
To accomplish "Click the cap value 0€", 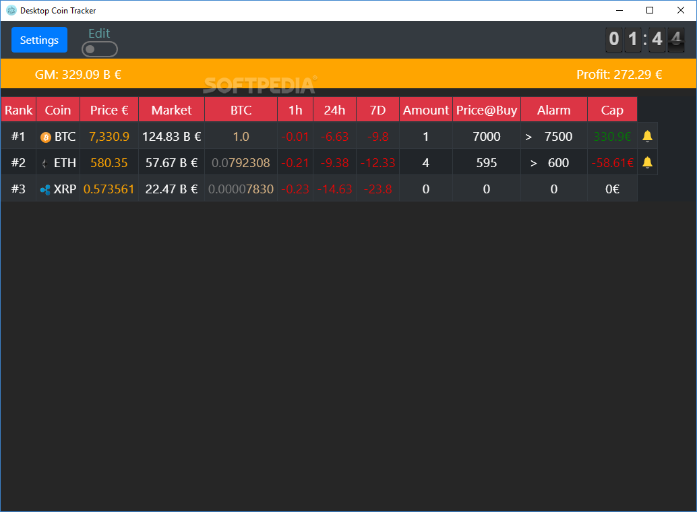I will click(612, 189).
